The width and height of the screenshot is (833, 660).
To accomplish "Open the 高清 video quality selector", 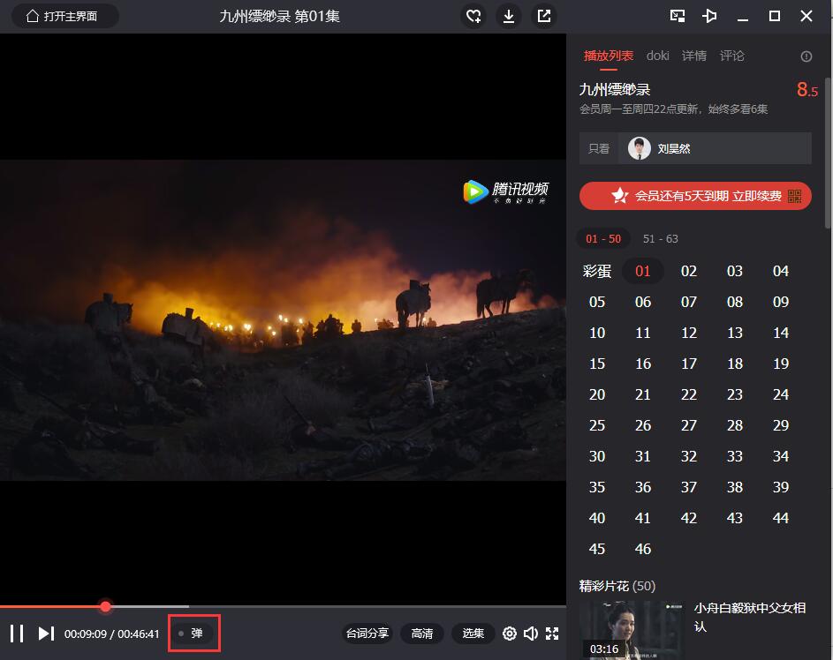I will coord(421,634).
